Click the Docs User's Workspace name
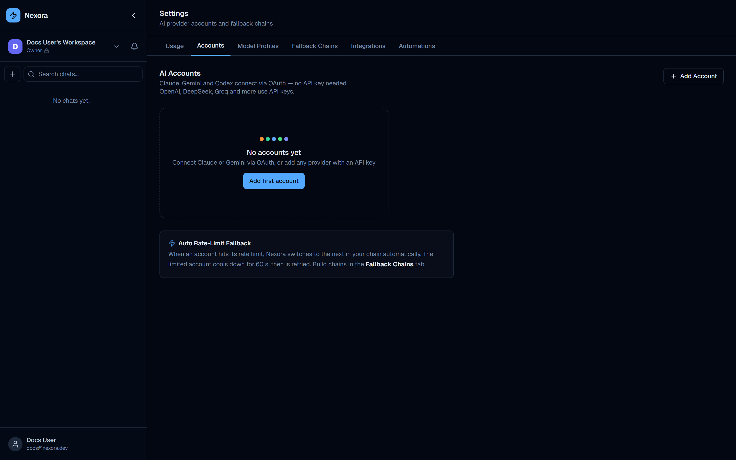736x460 pixels. 61,42
